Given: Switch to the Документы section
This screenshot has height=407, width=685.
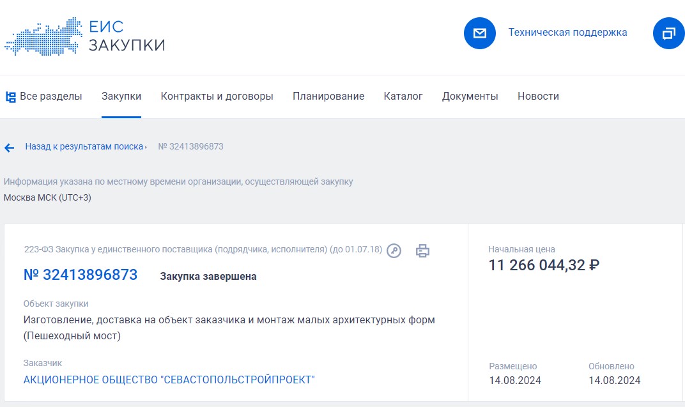Looking at the screenshot, I should pyautogui.click(x=470, y=96).
